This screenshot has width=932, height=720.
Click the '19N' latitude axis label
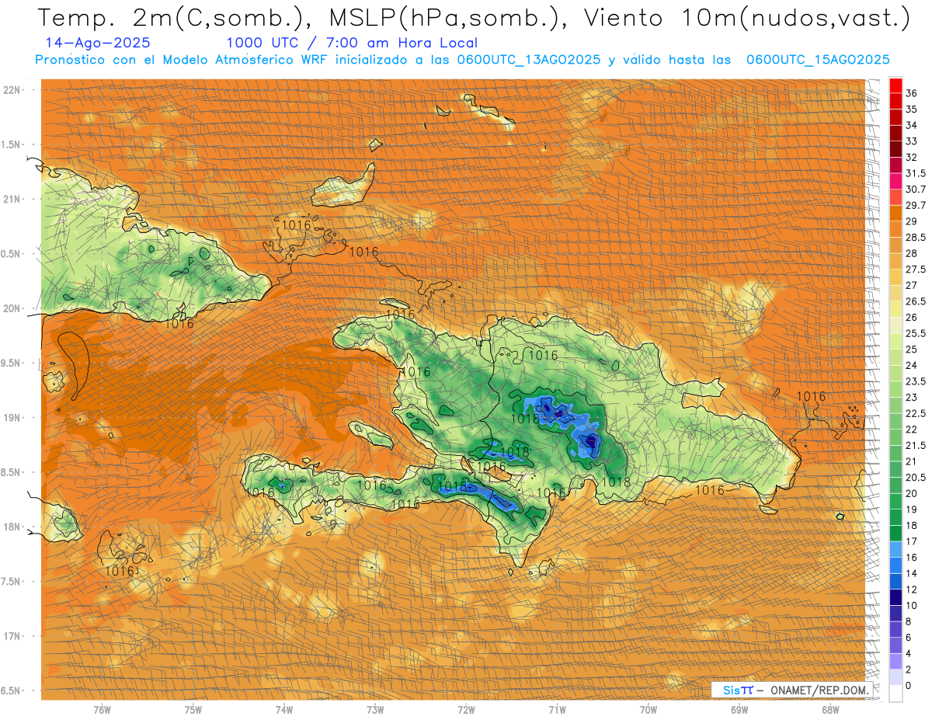pyautogui.click(x=12, y=418)
